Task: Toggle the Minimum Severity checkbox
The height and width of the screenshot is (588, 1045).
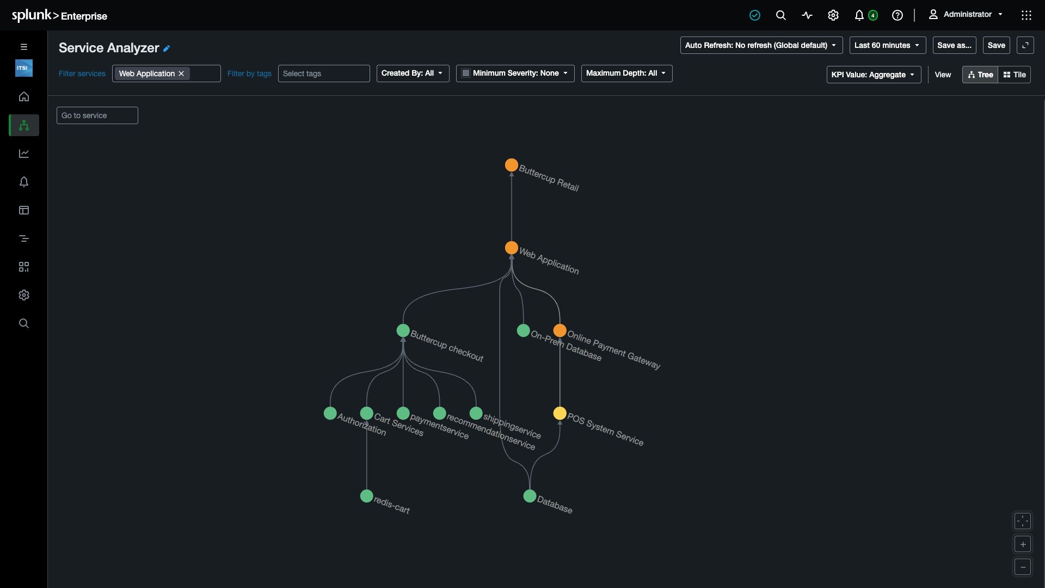Action: (x=466, y=73)
